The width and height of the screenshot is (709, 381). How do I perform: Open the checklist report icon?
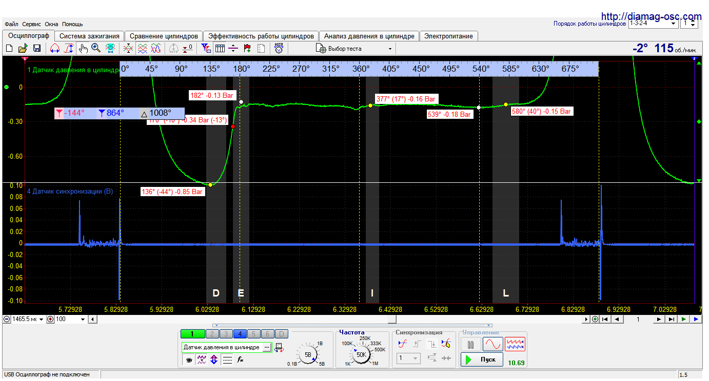click(x=261, y=49)
